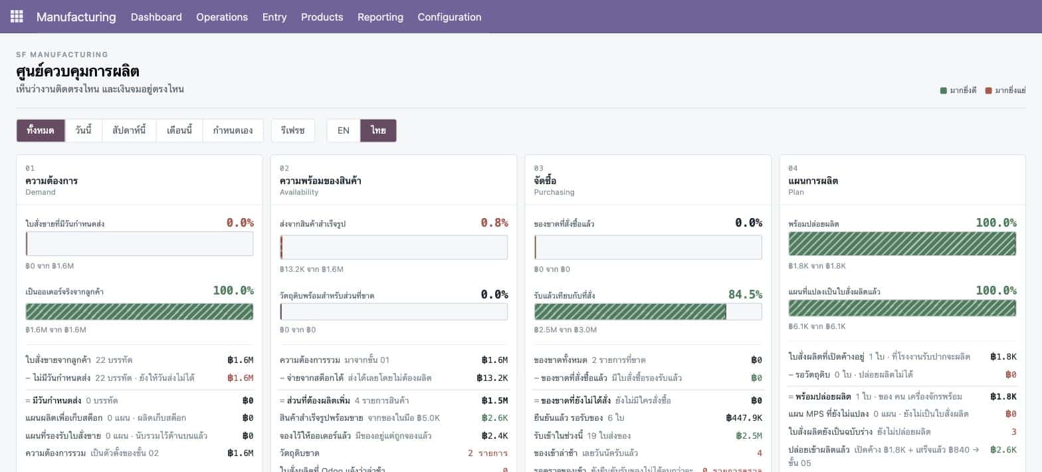
Task: Click the ส่งจากสินค้าสำเร็จรูป progress bar
Action: pyautogui.click(x=394, y=247)
